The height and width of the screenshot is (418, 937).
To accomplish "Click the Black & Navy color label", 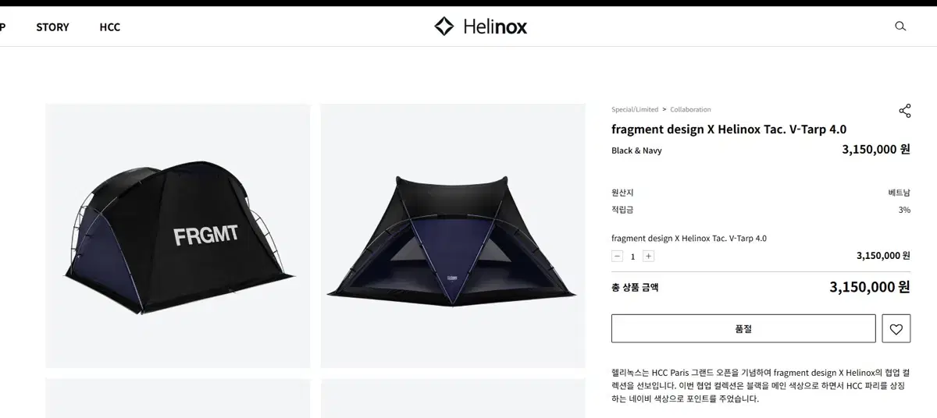I will (x=636, y=151).
